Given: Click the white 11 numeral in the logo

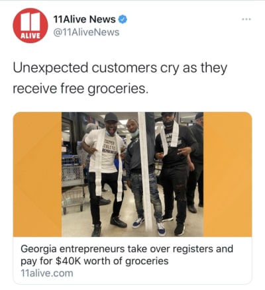Looking at the screenshot, I should click(30, 21).
